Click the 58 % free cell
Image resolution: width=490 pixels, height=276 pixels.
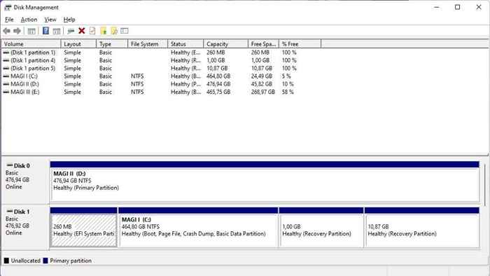288,92
